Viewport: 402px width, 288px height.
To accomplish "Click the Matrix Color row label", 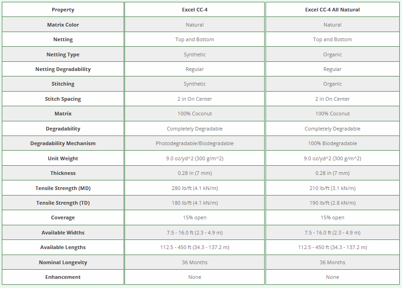I will 63,25.
